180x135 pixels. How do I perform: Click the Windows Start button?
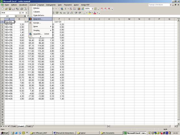(5, 133)
